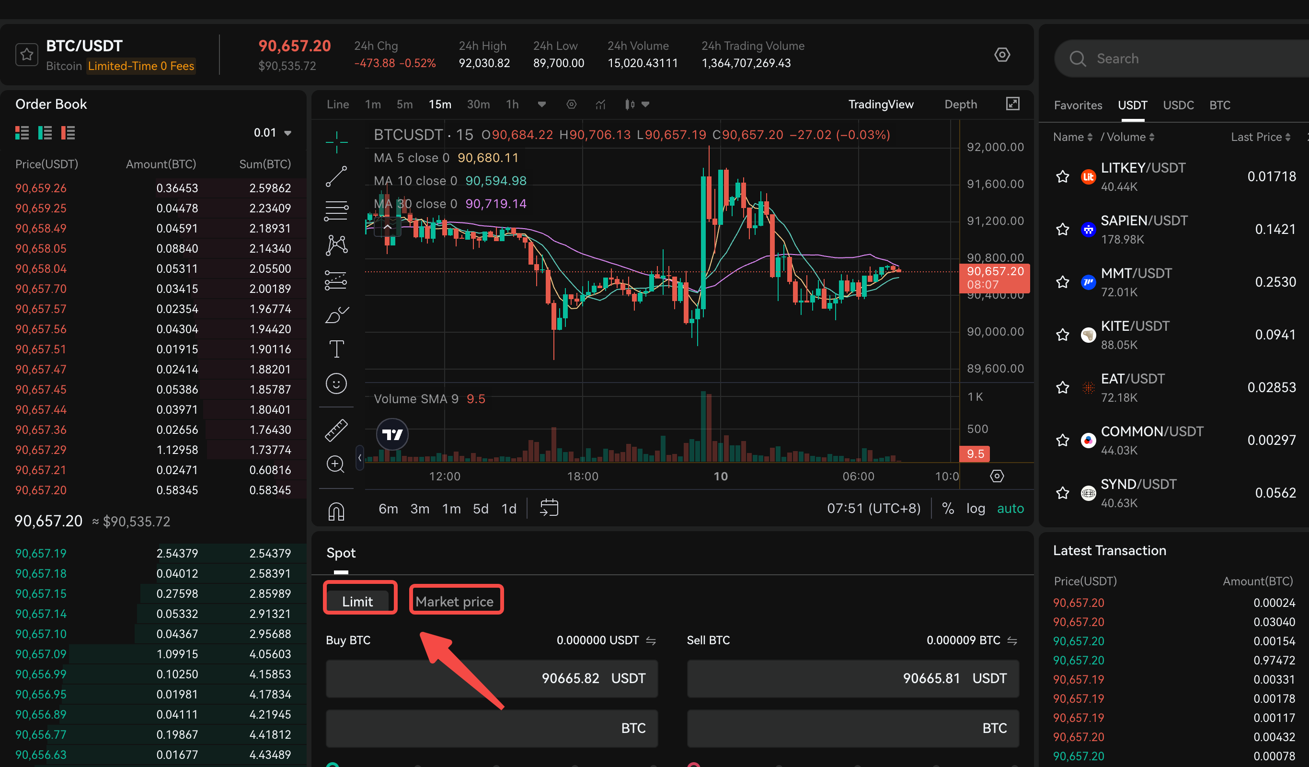
Task: Select the 30m chart interval
Action: tap(478, 105)
